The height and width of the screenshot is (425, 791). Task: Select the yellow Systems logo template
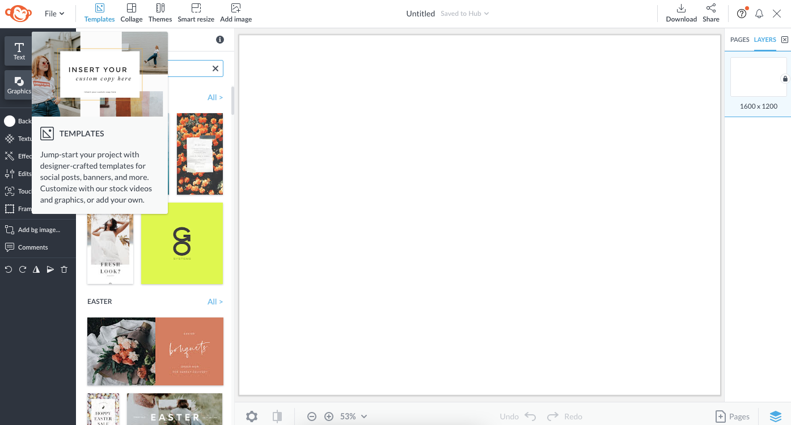(x=182, y=243)
